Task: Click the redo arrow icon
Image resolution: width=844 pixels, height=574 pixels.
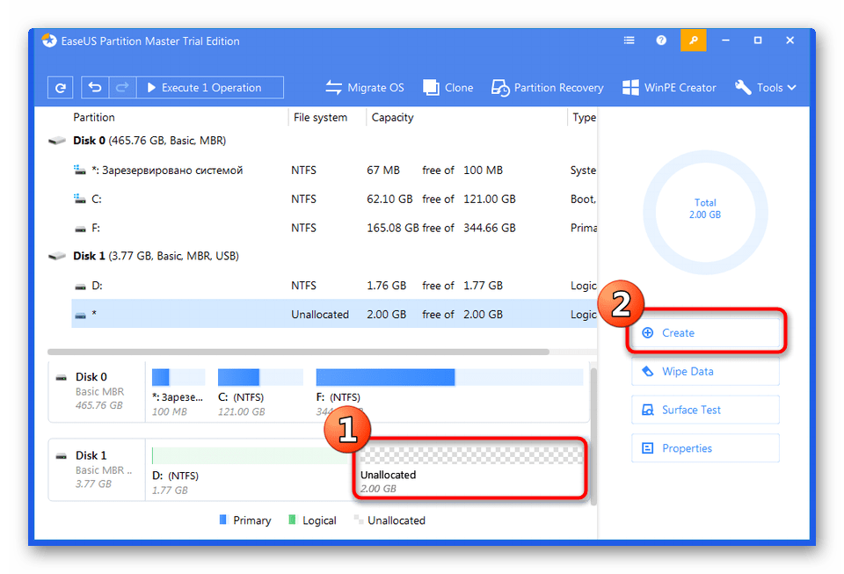Action: (121, 88)
